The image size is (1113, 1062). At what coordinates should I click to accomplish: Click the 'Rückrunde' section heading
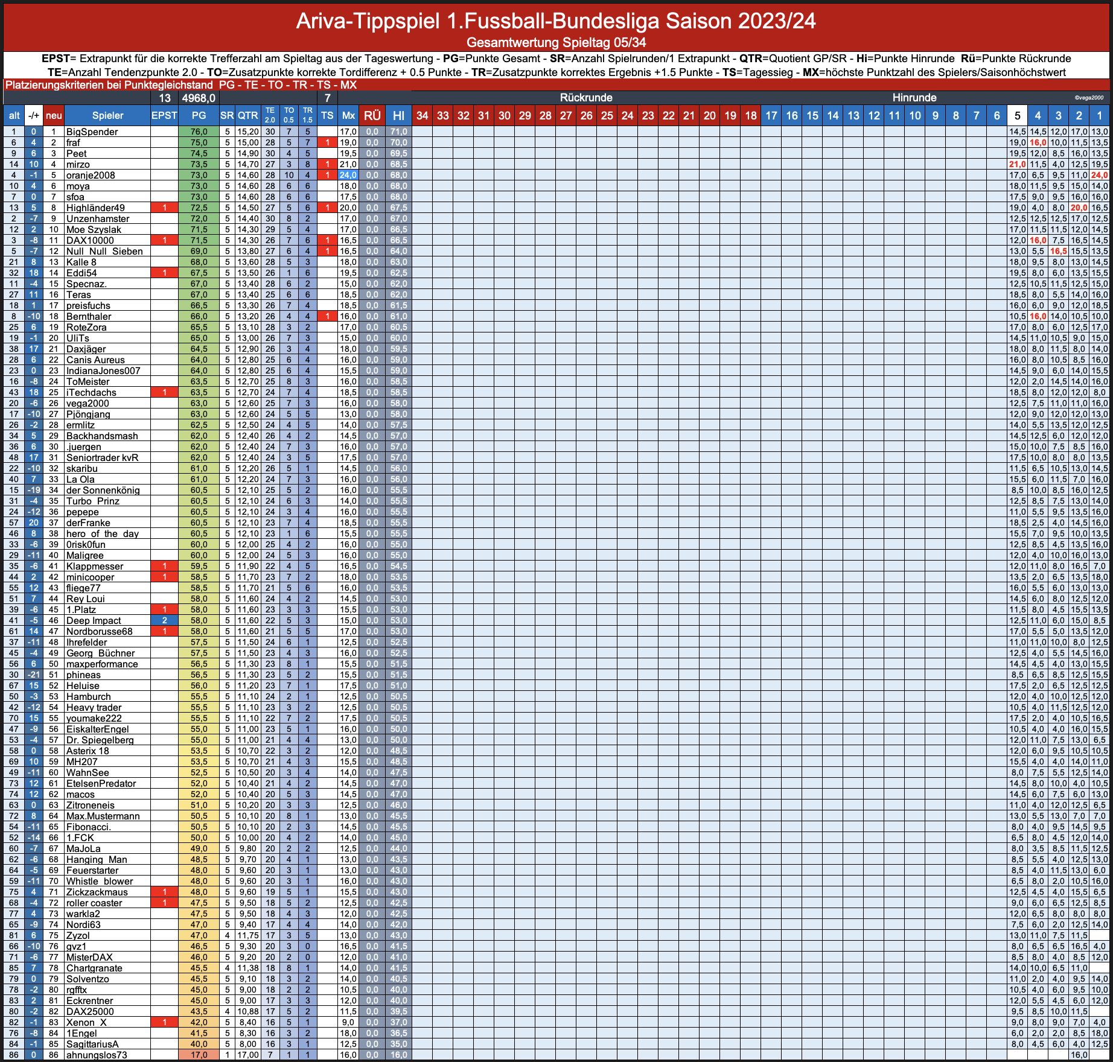(585, 98)
